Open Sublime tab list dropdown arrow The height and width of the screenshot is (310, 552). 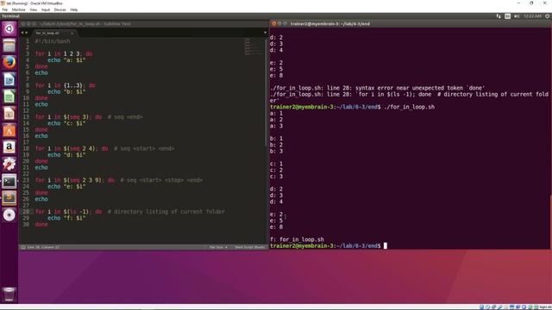pyautogui.click(x=265, y=33)
